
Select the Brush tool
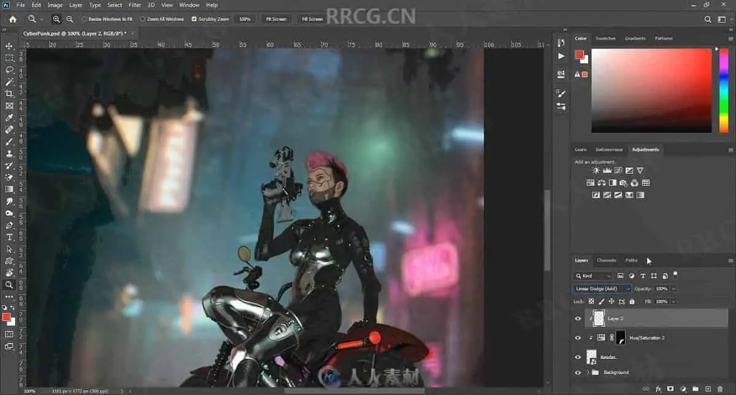(x=9, y=141)
